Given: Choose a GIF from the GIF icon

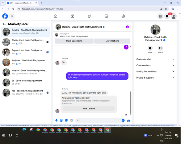Looking at the screenshot, I should [x=72, y=120].
